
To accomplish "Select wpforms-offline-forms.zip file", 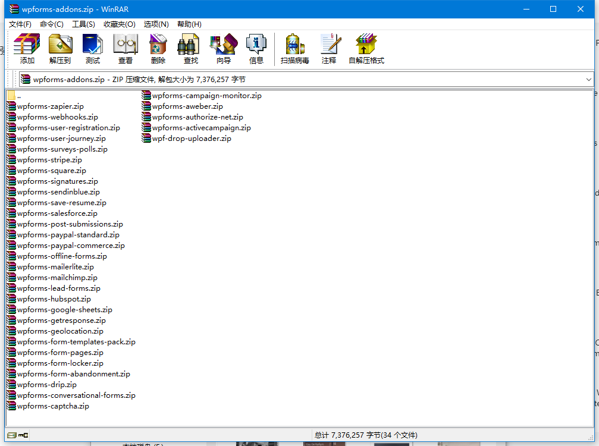I will (x=57, y=256).
